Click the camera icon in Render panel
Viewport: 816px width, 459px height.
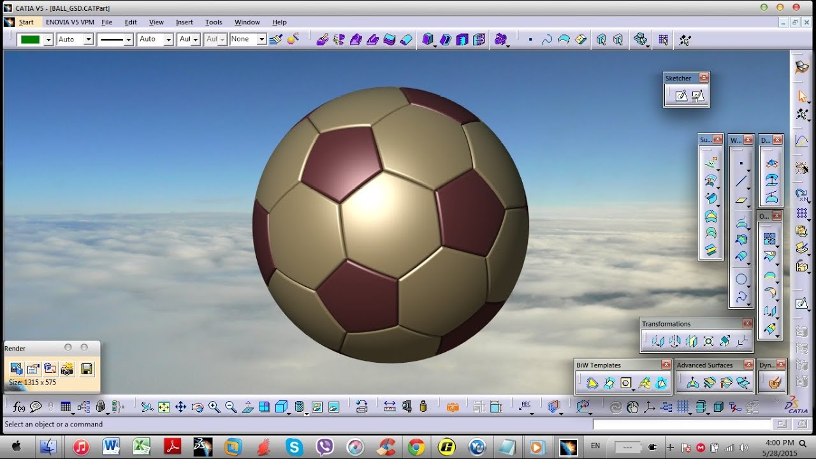click(67, 368)
